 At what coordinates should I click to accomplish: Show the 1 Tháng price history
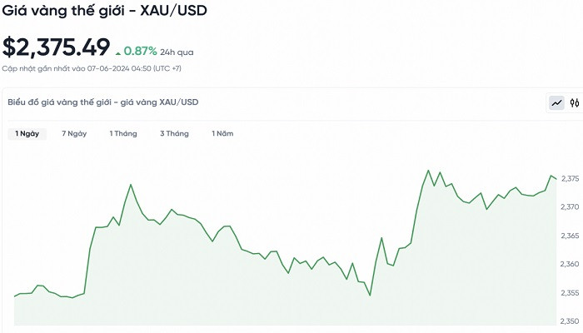click(x=123, y=133)
